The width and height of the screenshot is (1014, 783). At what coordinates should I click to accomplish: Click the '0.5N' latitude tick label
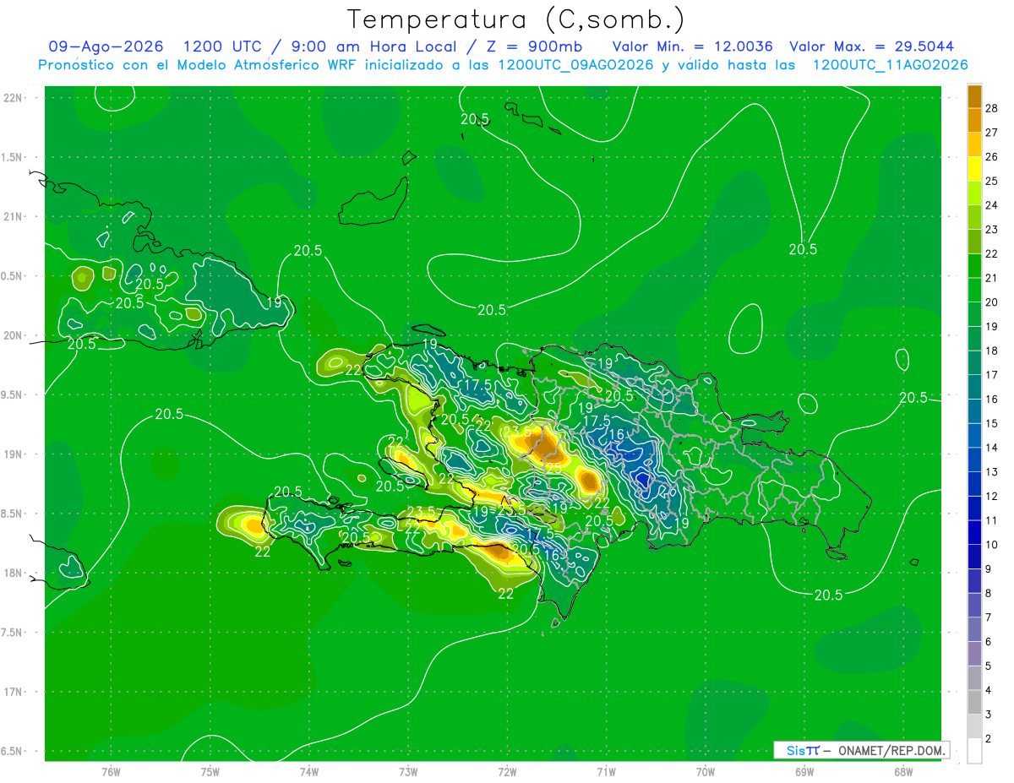[13, 276]
